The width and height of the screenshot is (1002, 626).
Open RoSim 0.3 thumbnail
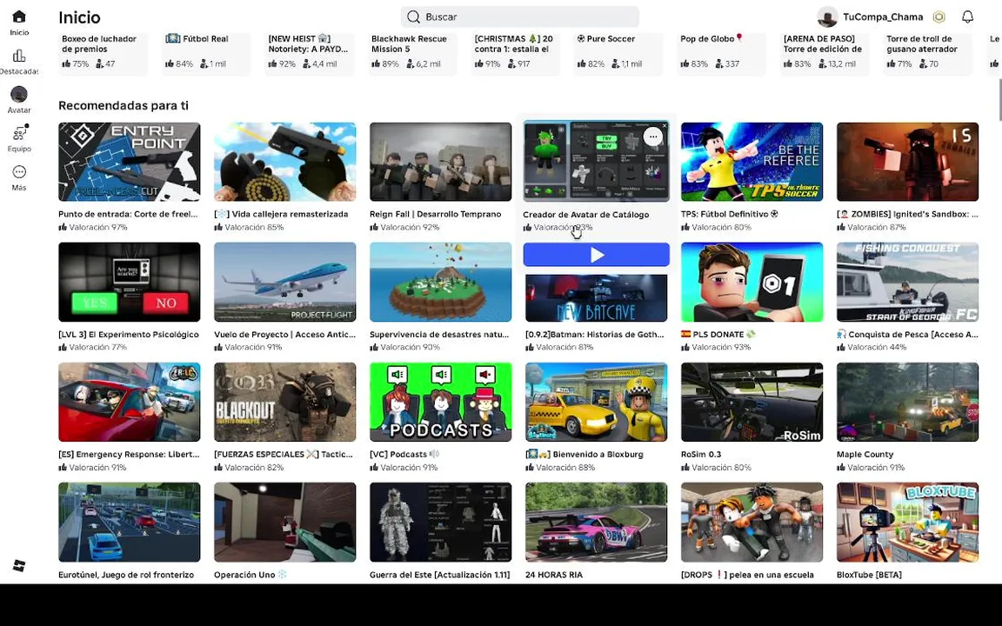(751, 402)
